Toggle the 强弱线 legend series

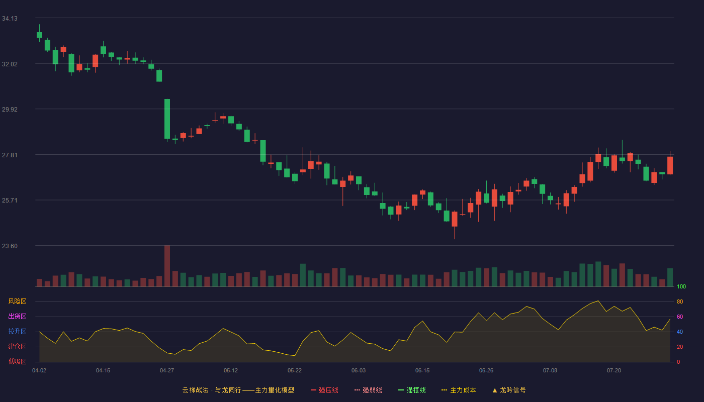368,390
